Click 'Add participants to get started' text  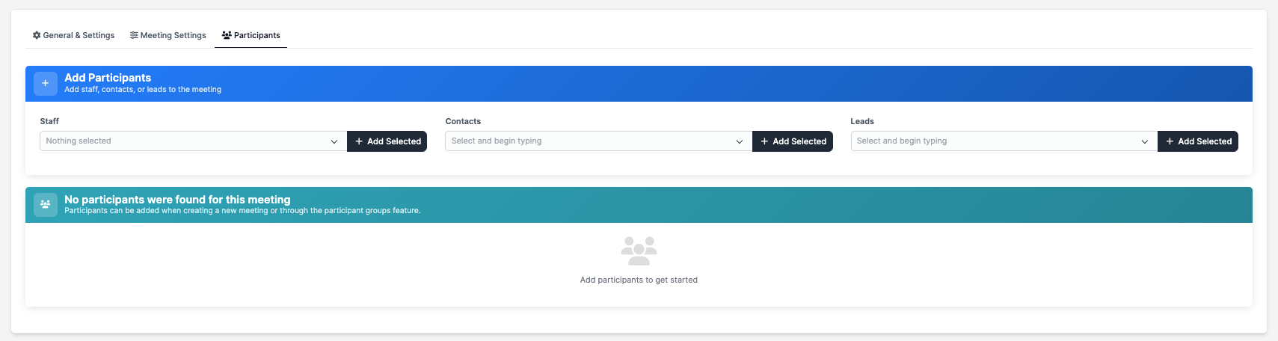pos(639,280)
